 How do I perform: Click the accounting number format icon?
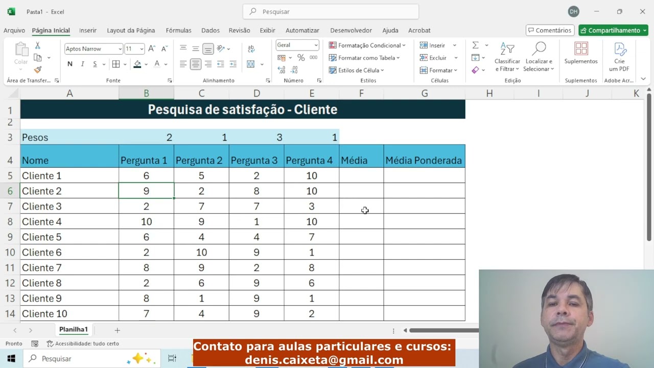coord(281,58)
